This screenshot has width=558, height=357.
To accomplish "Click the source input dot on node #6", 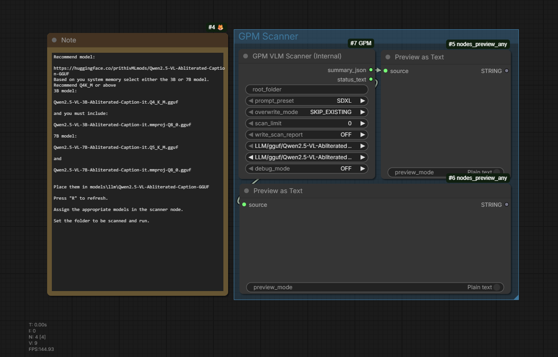I will 244,204.
